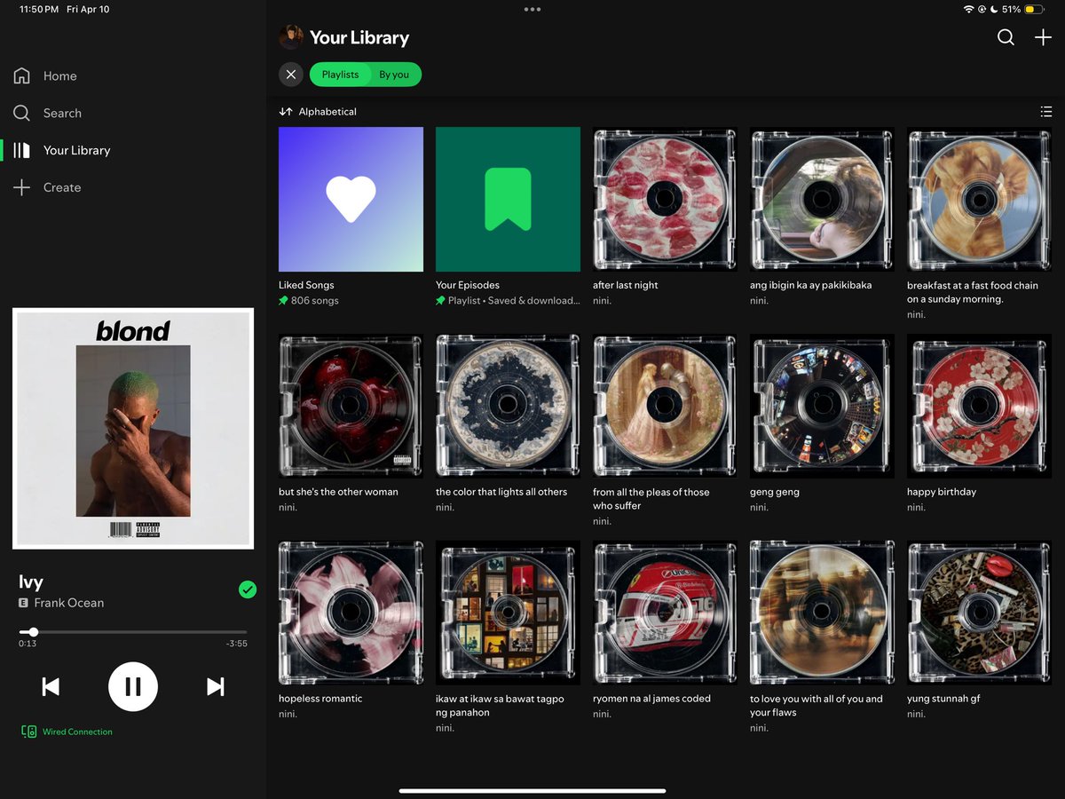This screenshot has width=1065, height=799.
Task: Open the blond album artwork
Action: pos(133,429)
